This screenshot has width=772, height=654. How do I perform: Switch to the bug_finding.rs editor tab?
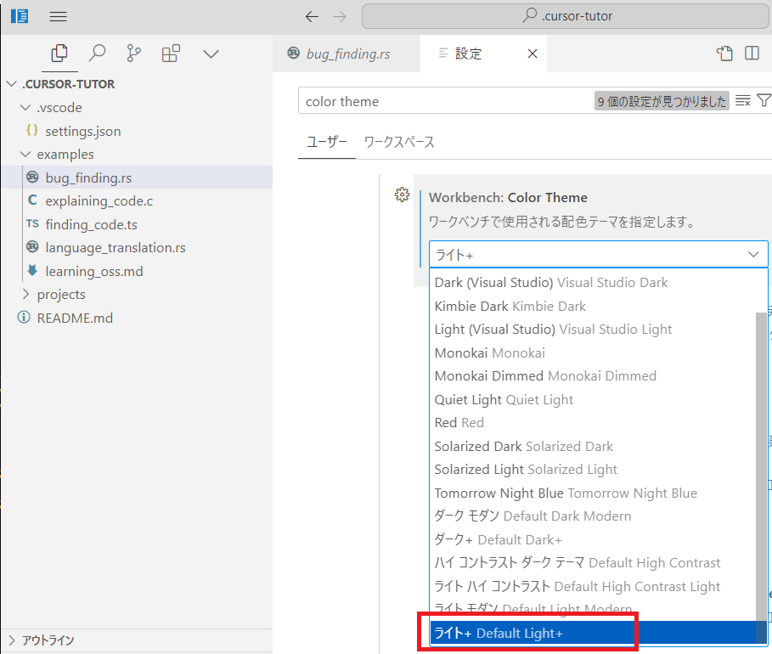pyautogui.click(x=347, y=54)
